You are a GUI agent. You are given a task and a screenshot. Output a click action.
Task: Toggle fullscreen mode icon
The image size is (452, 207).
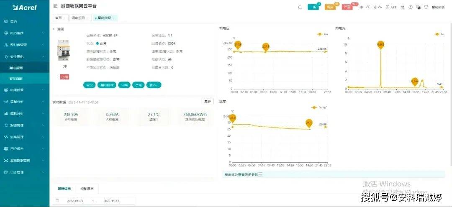point(403,7)
